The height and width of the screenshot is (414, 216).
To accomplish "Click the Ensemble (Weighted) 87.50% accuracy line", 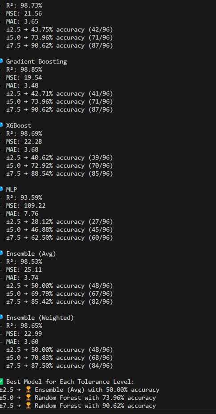I will 60,366.
